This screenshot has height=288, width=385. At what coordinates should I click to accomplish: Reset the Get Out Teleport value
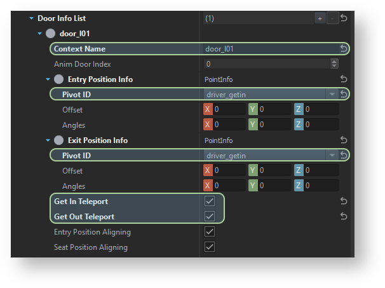point(344,216)
